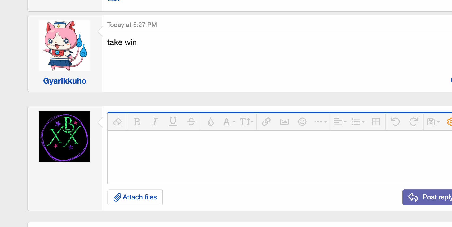This screenshot has height=227, width=452.
Task: Insert a link with chain icon
Action: 266,122
